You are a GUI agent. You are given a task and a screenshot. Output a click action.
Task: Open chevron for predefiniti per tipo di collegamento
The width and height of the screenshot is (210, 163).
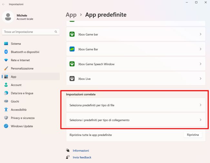[201, 120]
